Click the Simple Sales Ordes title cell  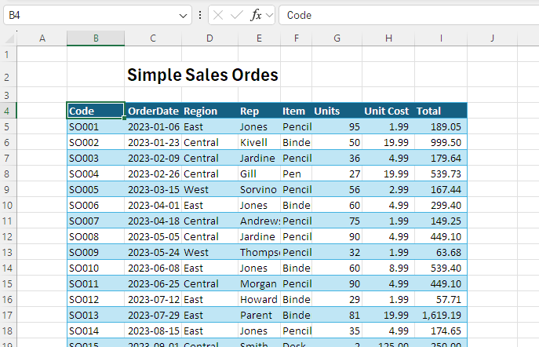coord(202,75)
